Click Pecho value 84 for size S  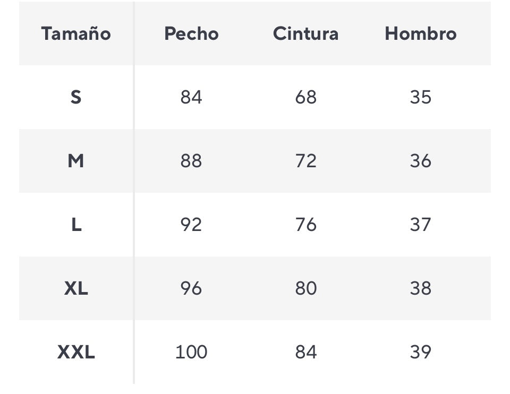tap(191, 97)
